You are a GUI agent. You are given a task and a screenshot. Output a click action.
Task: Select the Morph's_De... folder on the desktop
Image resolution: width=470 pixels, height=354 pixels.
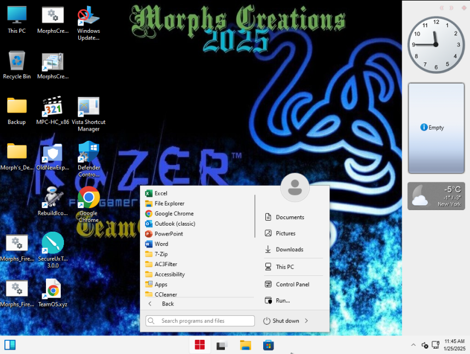tap(17, 156)
